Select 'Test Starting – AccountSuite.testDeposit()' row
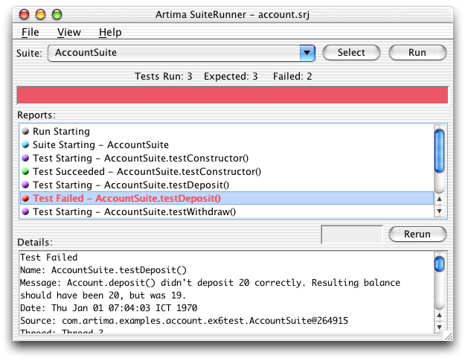Viewport: 465px width, 361px height. point(227,185)
